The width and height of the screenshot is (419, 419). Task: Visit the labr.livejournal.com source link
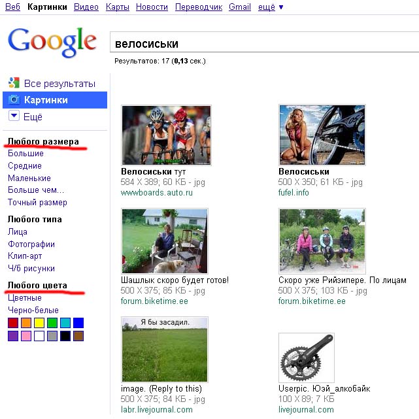[157, 410]
